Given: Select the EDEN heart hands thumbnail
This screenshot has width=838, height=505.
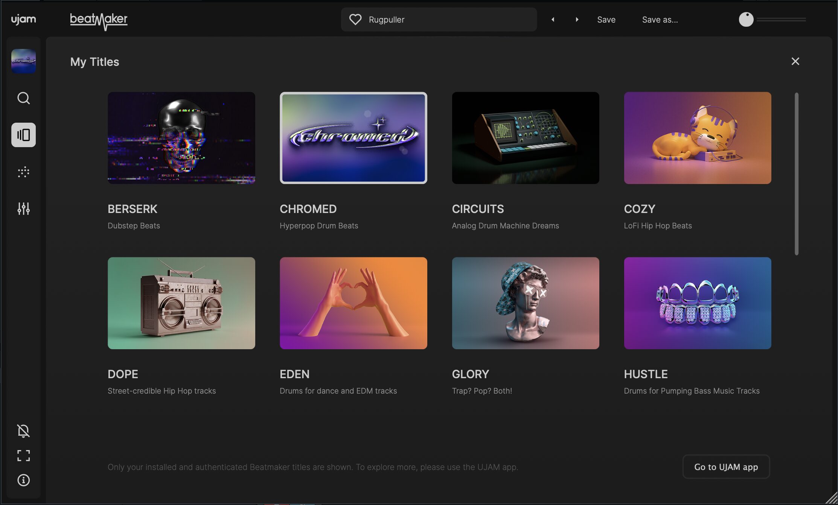Looking at the screenshot, I should click(353, 303).
